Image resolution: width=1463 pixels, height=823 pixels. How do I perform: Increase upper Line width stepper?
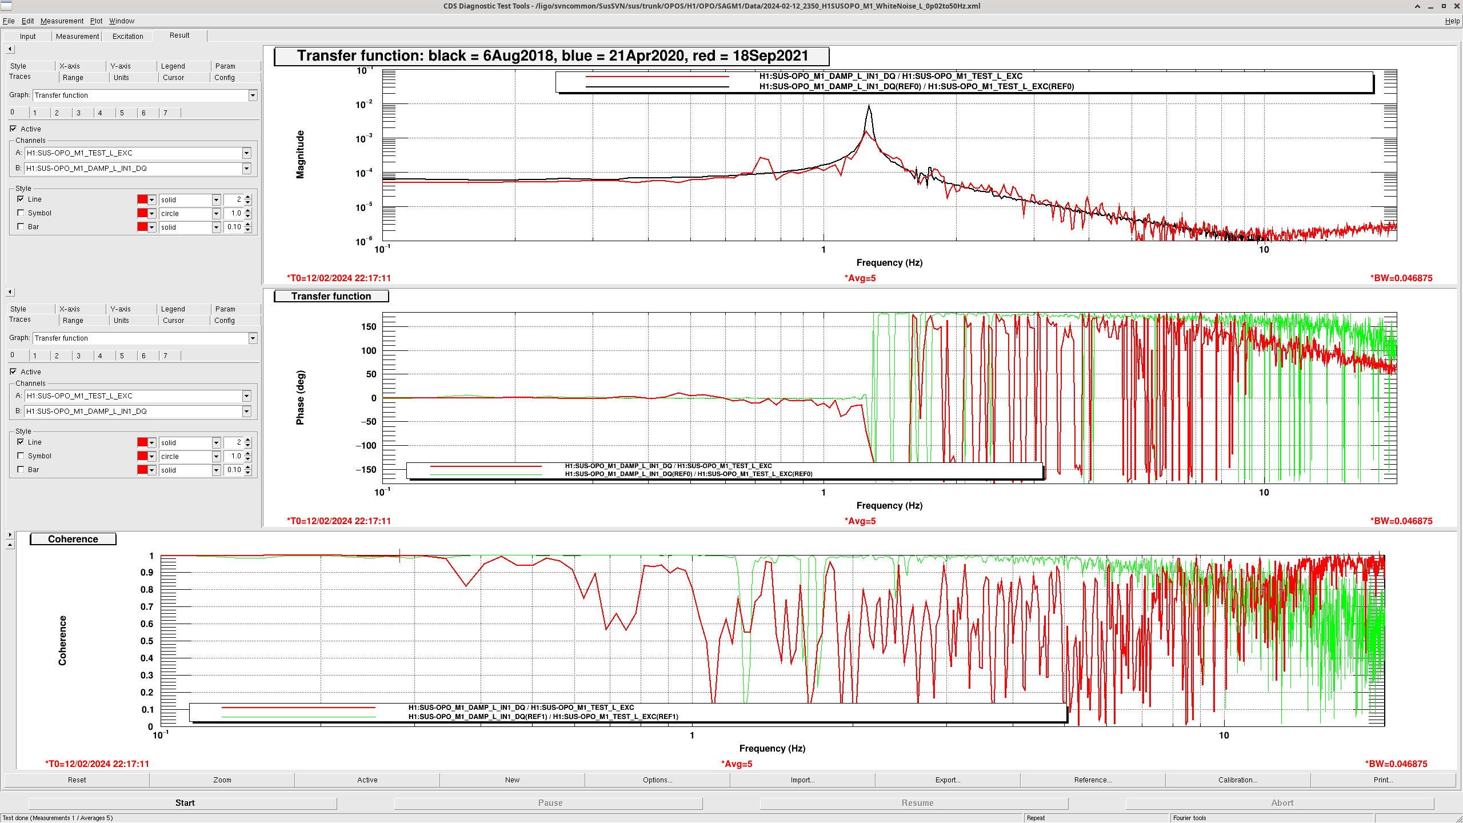248,197
